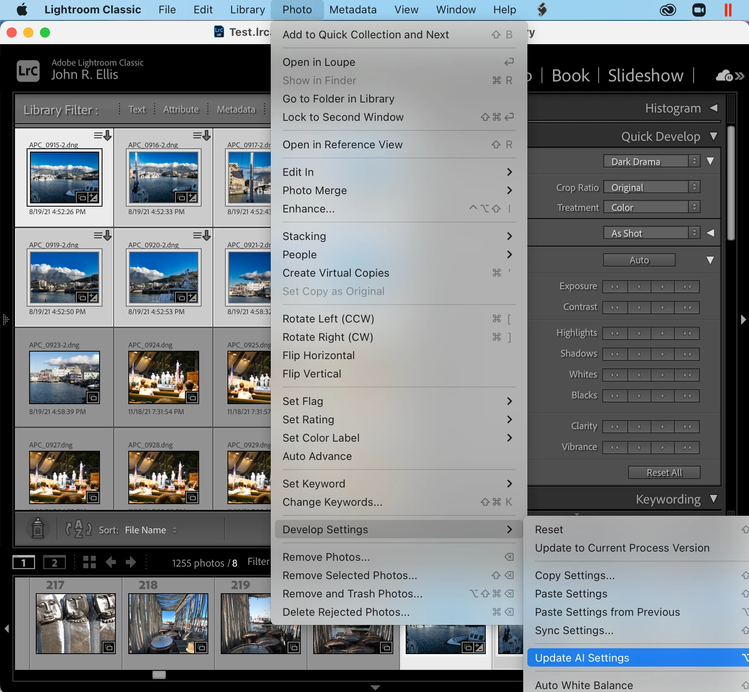
Task: Click the red pause icon in menu bar
Action: pyautogui.click(x=728, y=10)
